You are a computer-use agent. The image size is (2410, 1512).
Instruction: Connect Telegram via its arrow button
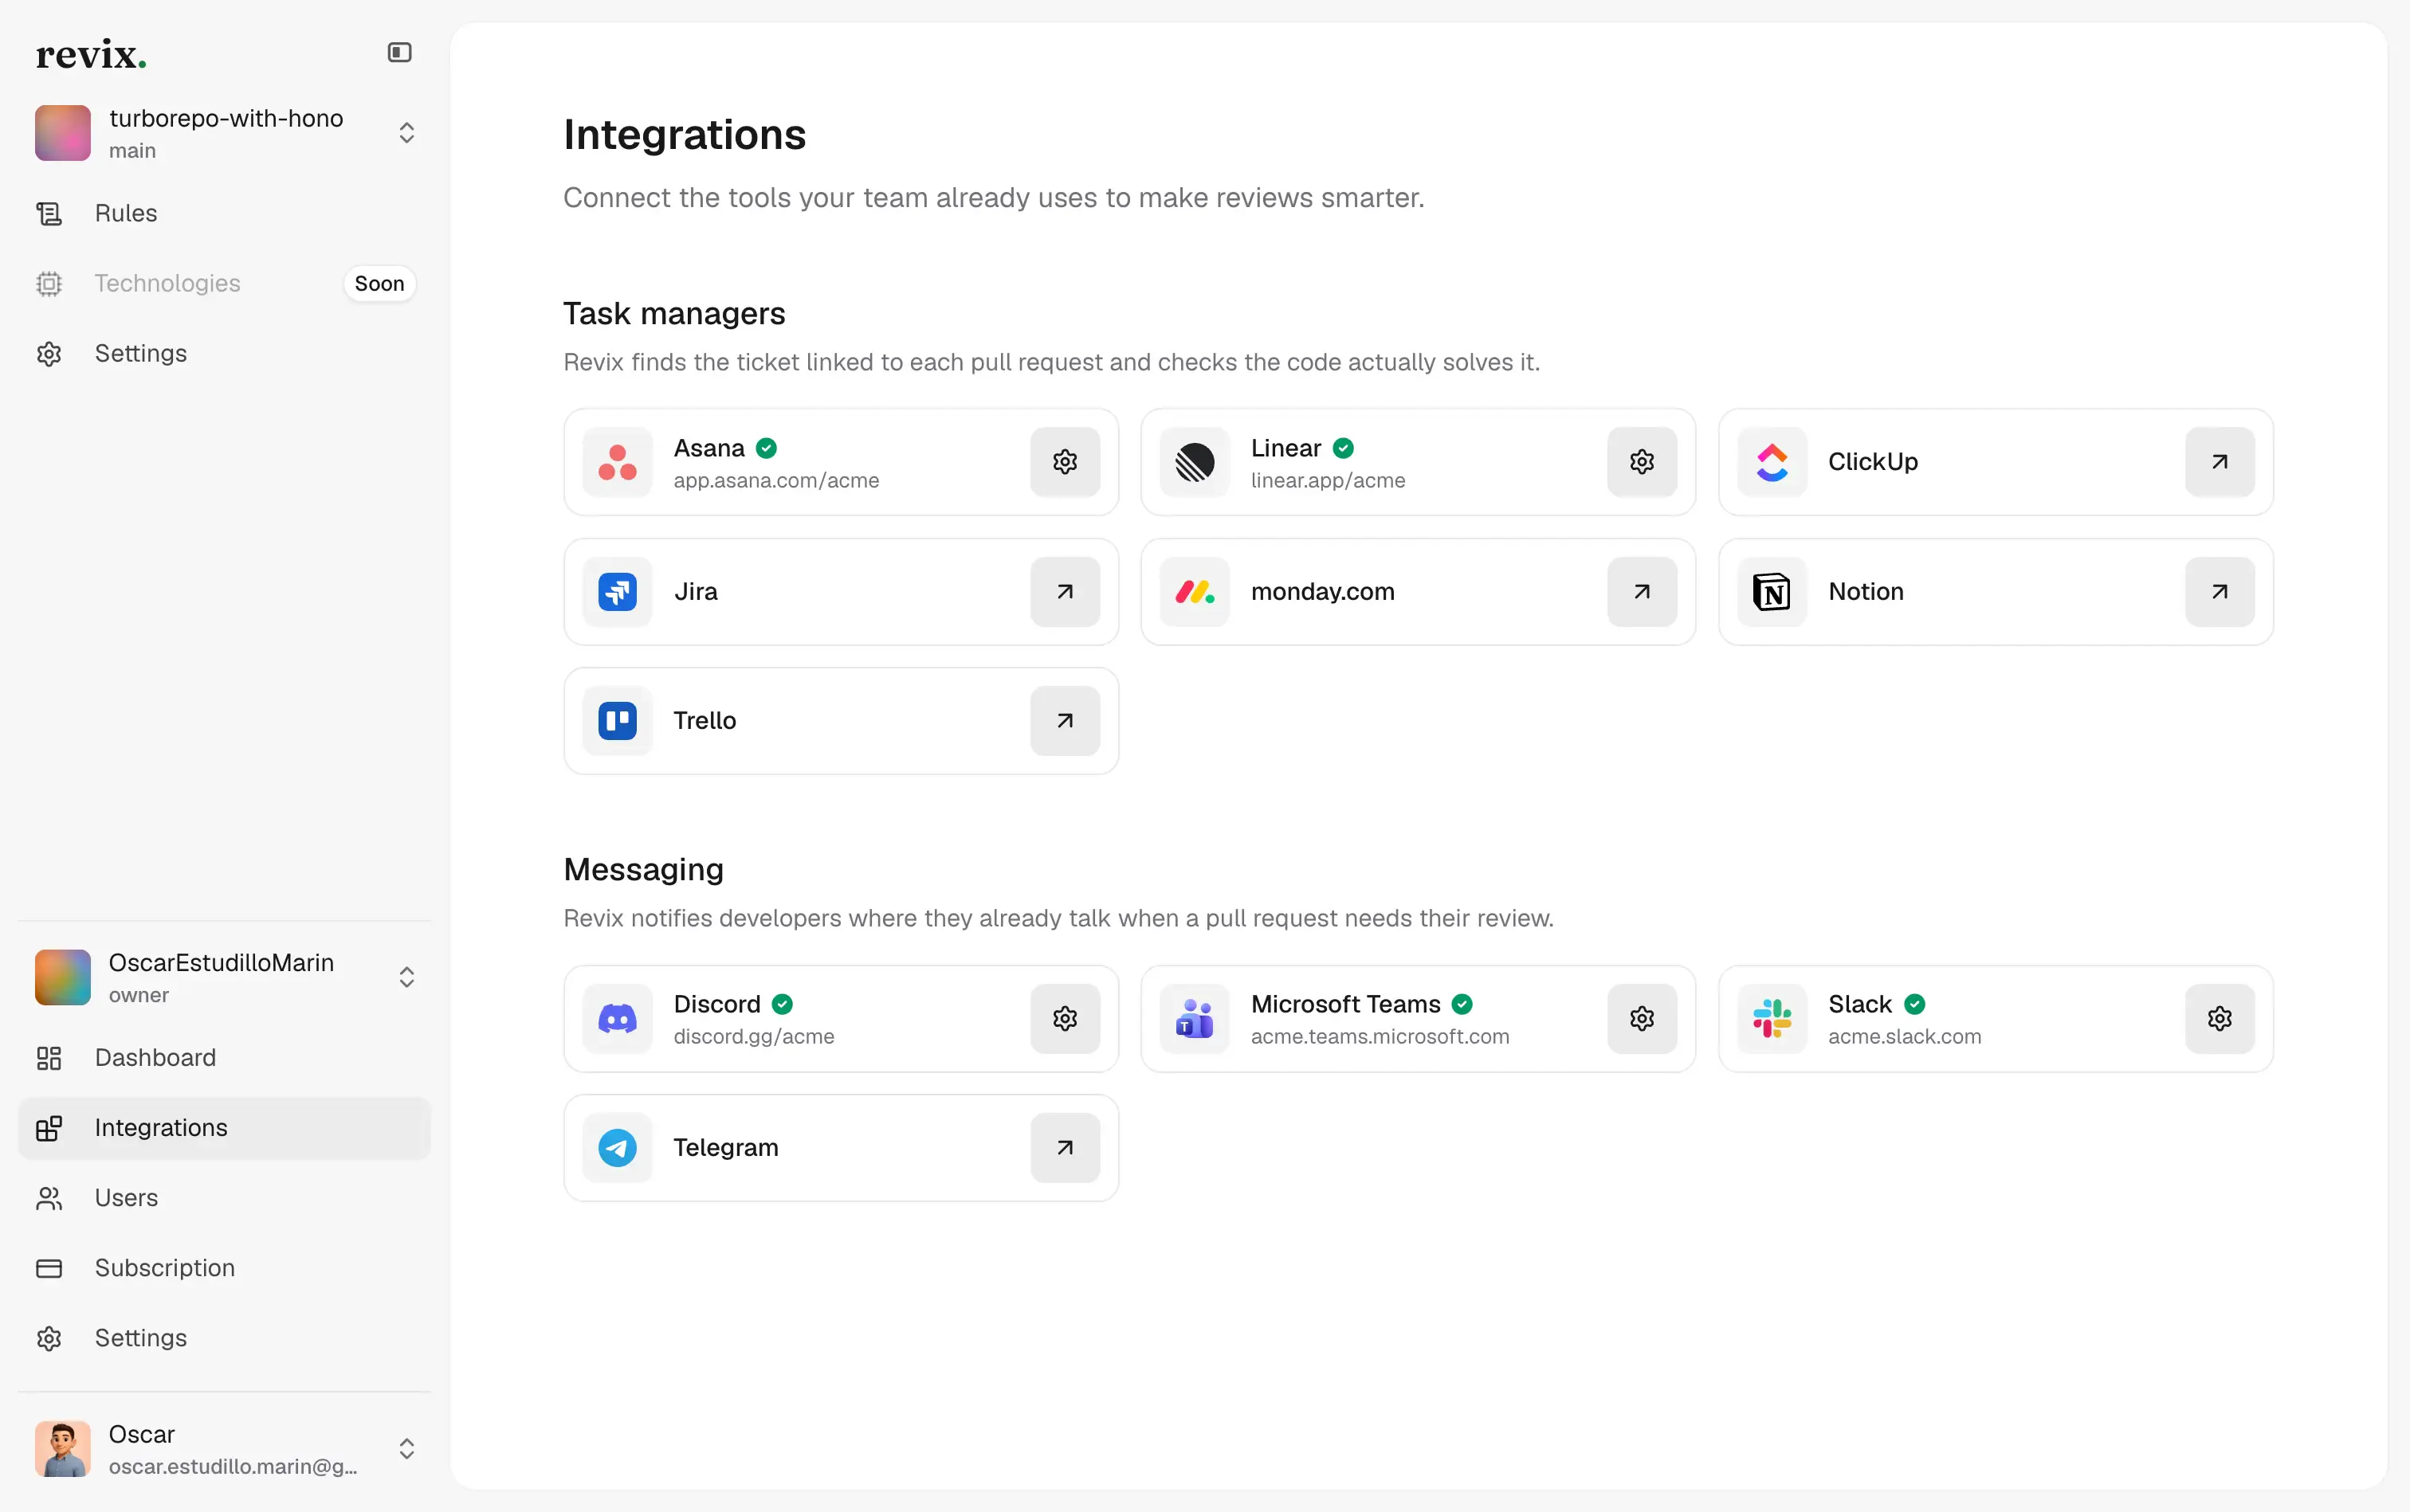click(1065, 1148)
